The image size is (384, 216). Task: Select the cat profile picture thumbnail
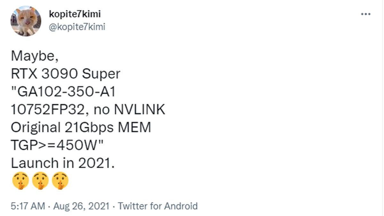click(27, 20)
